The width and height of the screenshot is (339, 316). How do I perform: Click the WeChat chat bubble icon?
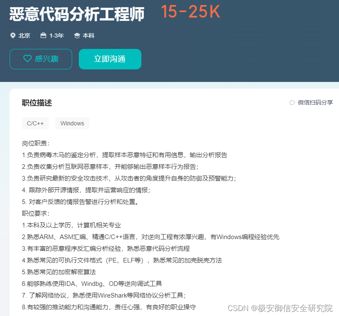pyautogui.click(x=292, y=102)
